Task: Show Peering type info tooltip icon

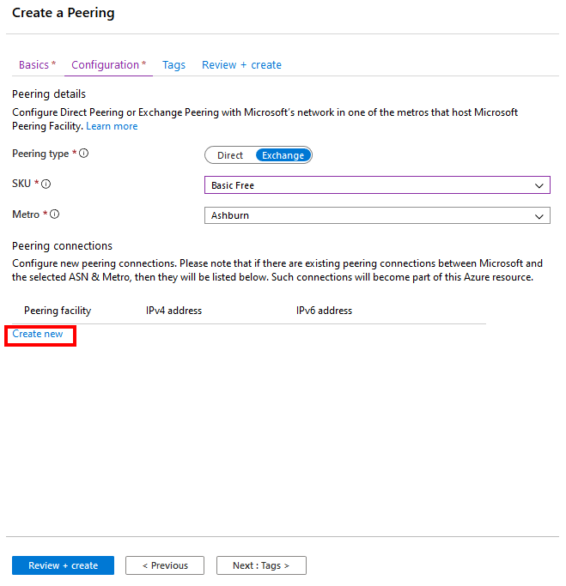Action: click(84, 154)
